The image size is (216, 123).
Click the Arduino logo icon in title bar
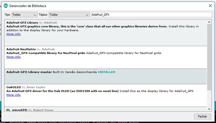click(6, 6)
